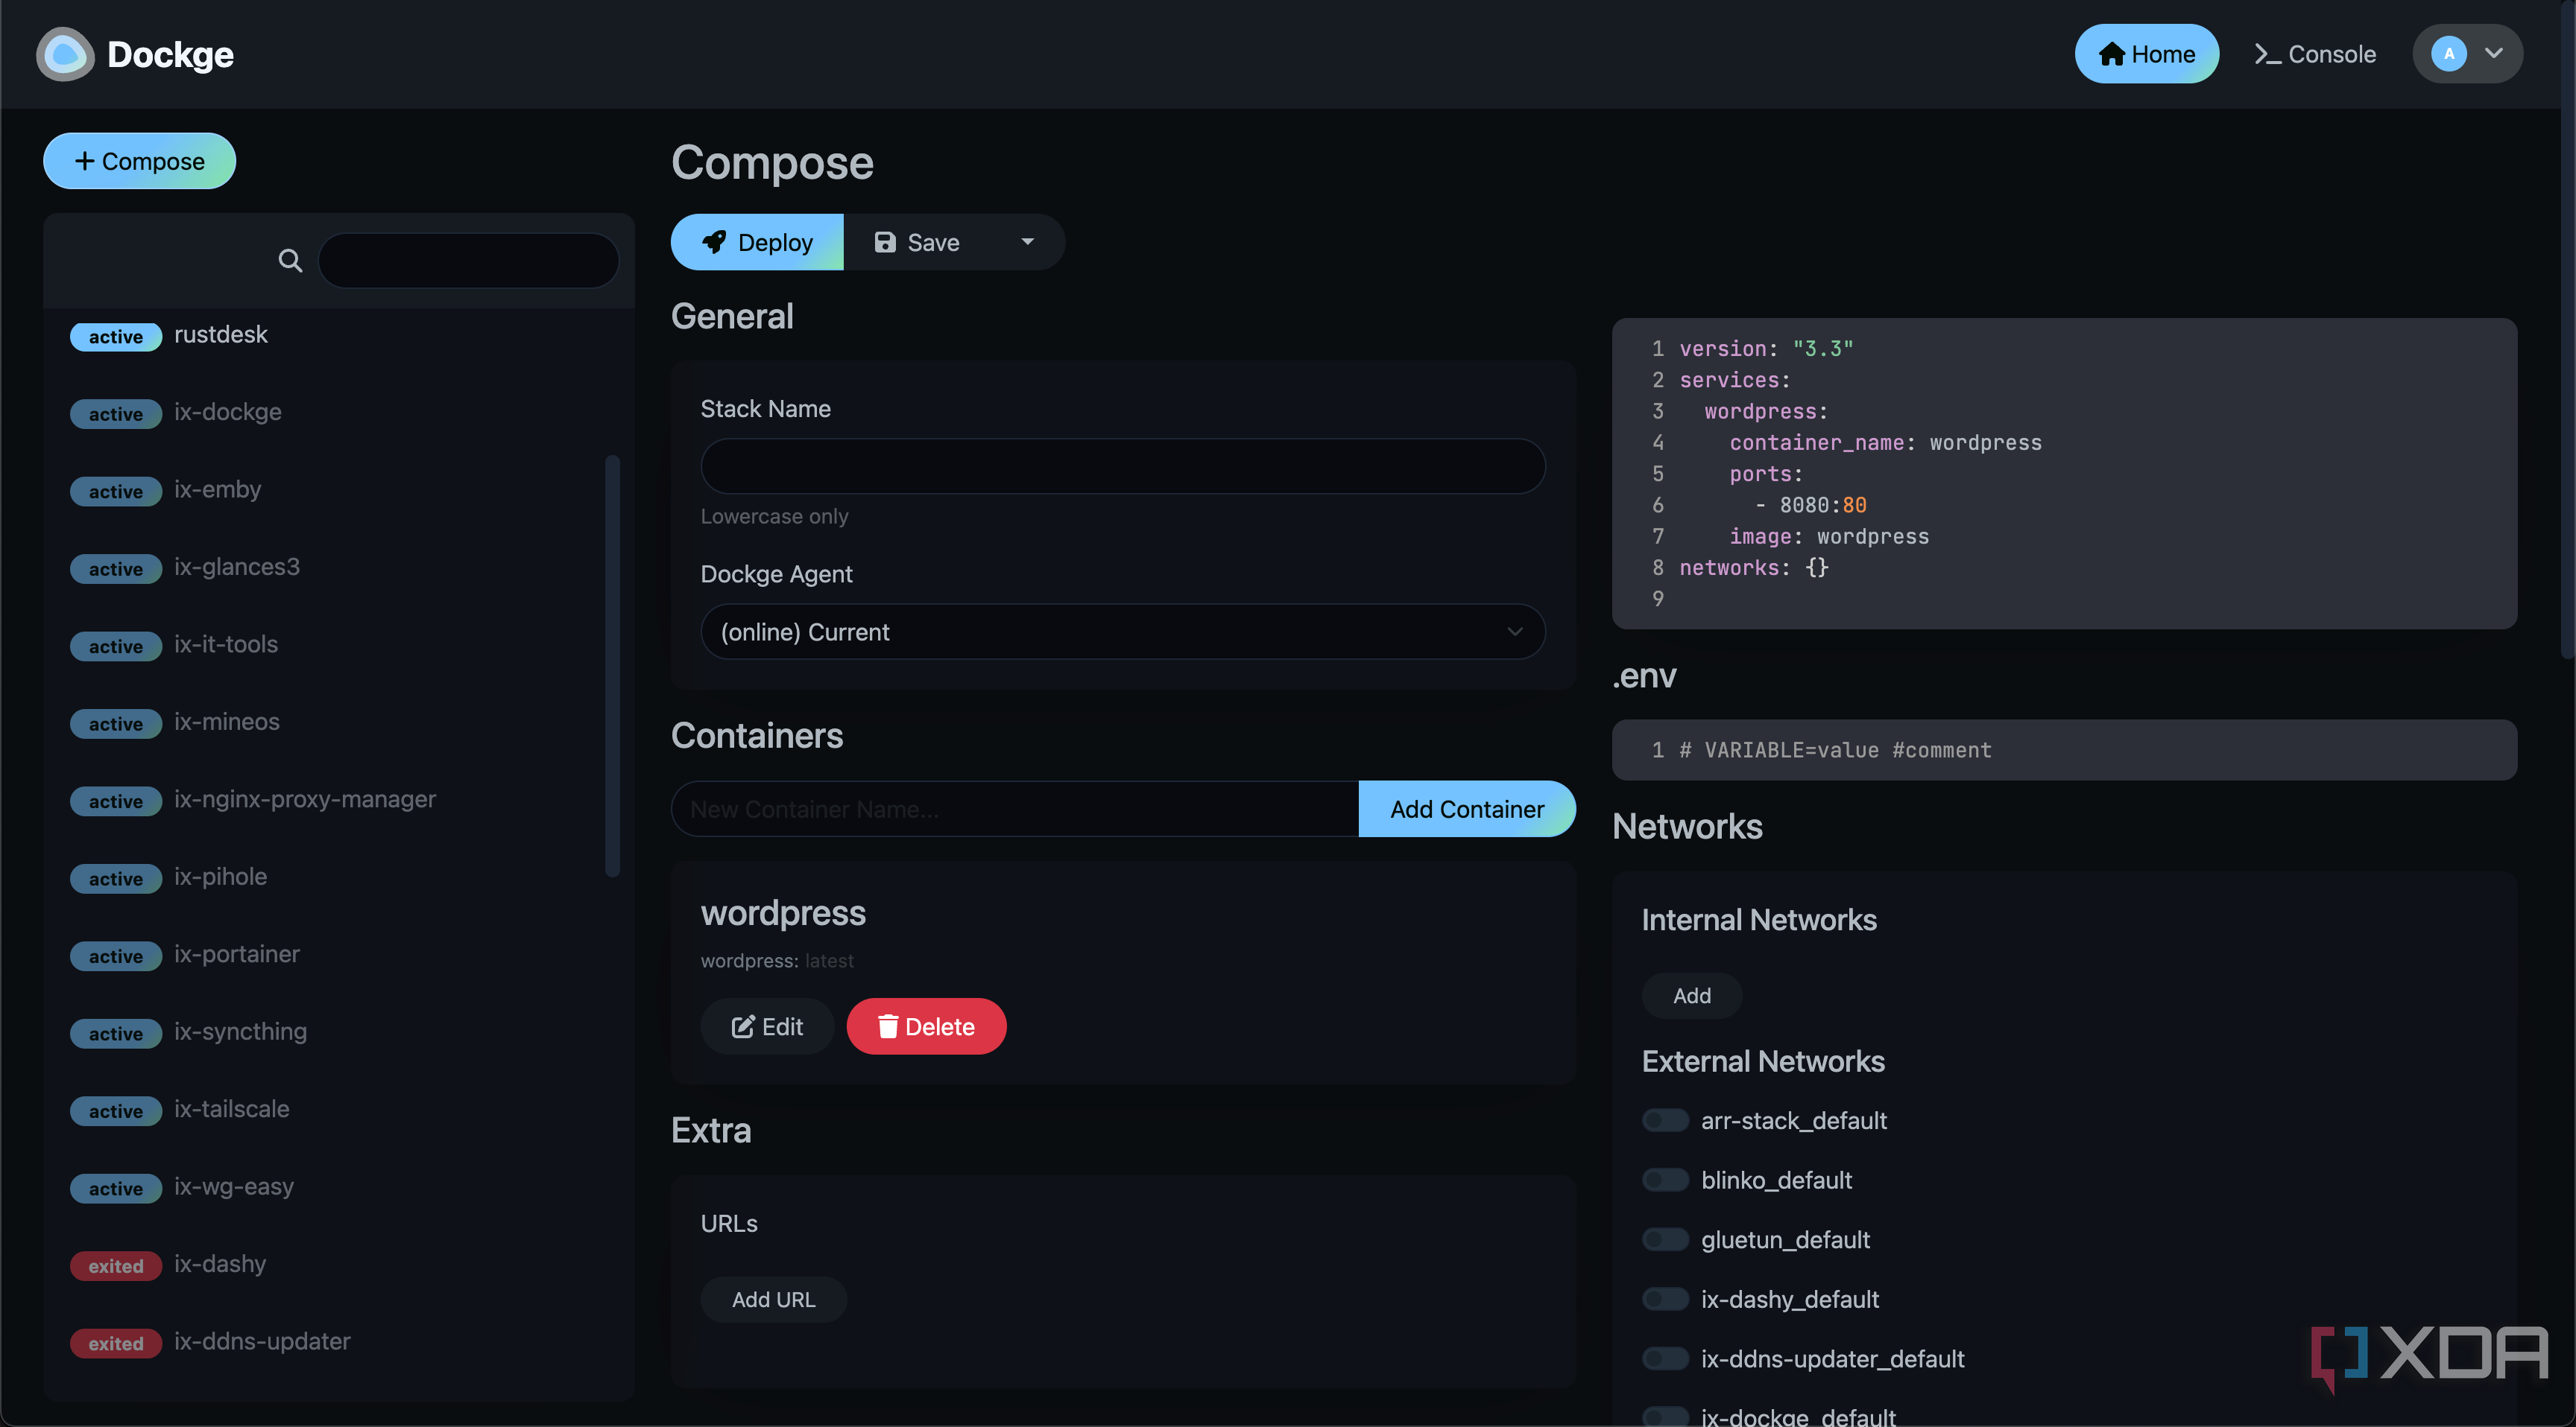Enable the arr-stack_default network toggle

1665,1120
